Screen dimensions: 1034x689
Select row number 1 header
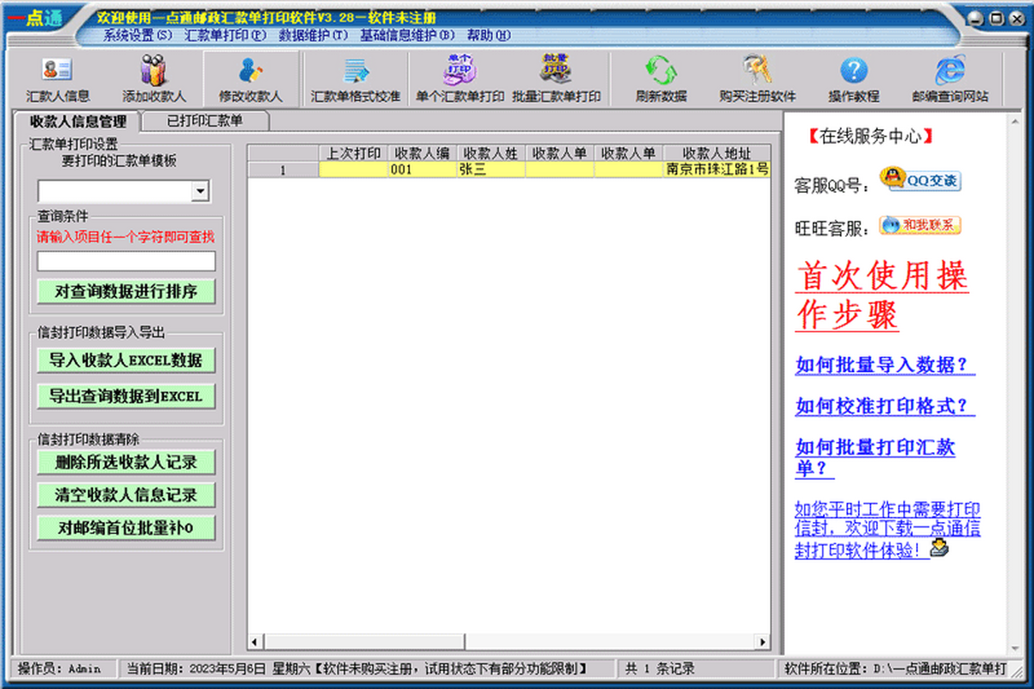click(283, 170)
